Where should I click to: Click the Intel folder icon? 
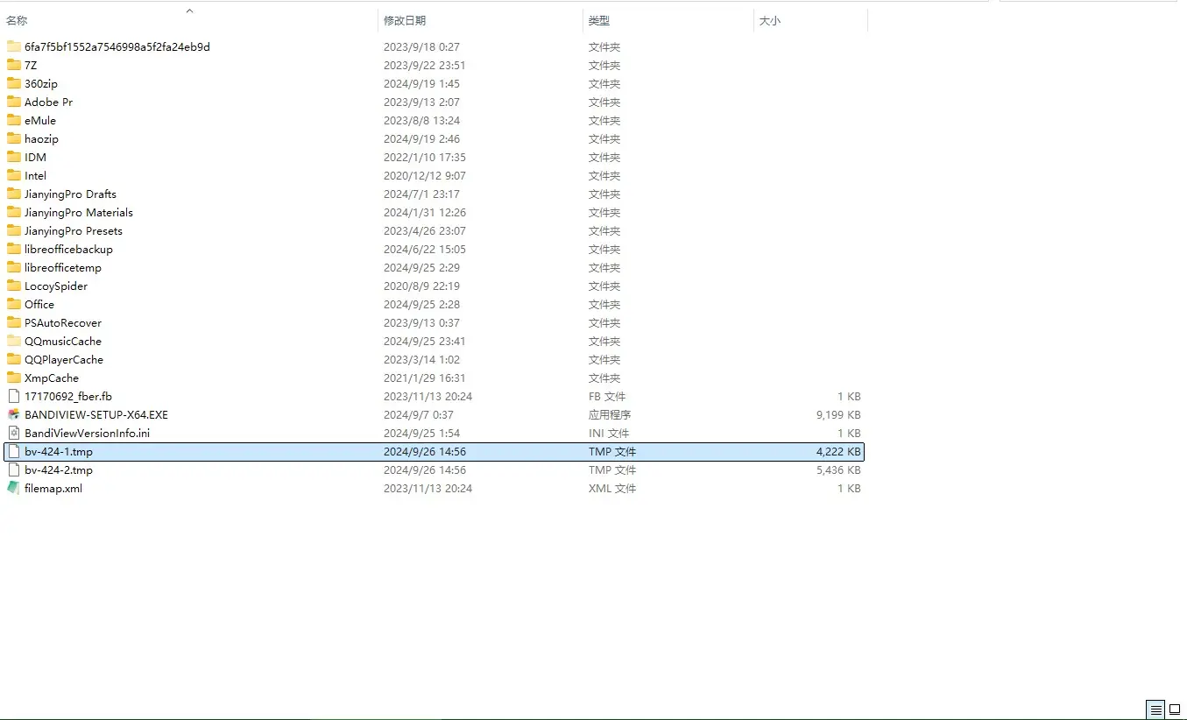(13, 175)
